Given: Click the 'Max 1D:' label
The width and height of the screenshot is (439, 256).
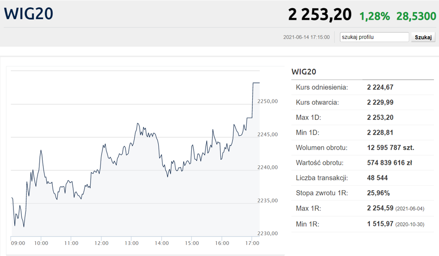Looking at the screenshot, I should click(x=308, y=118).
